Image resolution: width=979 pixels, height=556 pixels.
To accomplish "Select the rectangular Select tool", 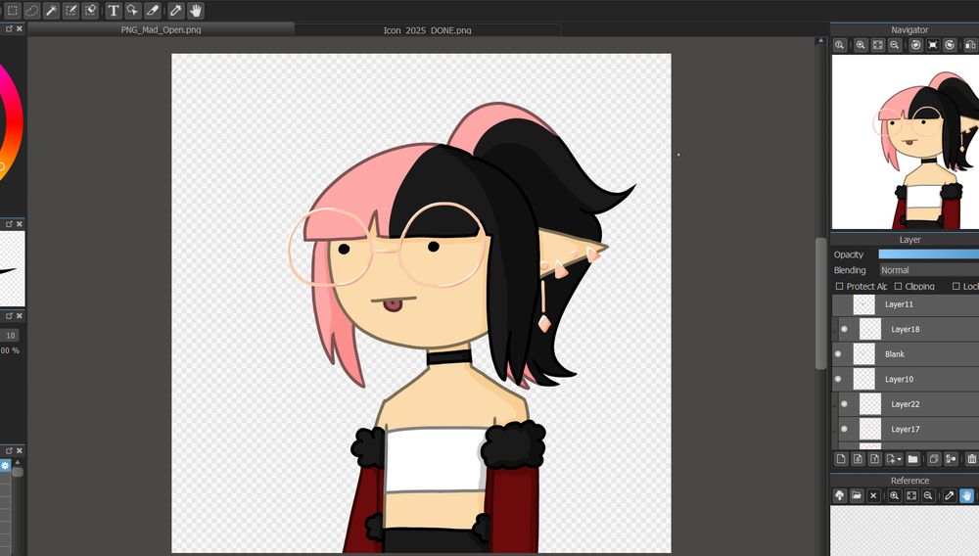I will pos(12,10).
